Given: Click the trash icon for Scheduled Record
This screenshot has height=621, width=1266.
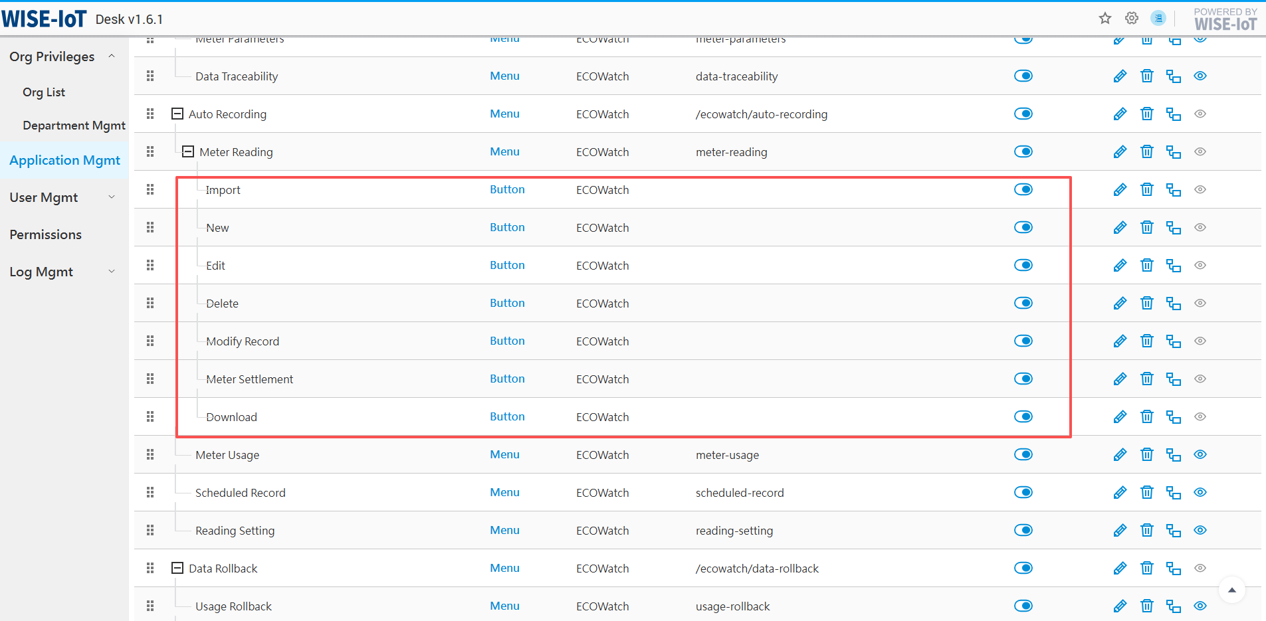Looking at the screenshot, I should 1146,493.
